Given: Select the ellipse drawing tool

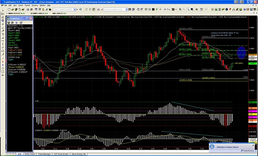Looking at the screenshot, I should [3, 68].
